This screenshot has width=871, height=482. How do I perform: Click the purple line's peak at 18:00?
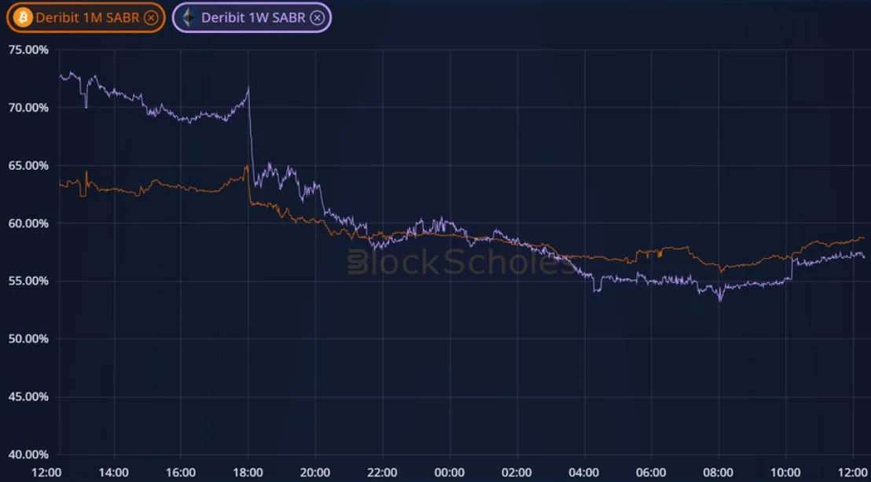tap(248, 88)
